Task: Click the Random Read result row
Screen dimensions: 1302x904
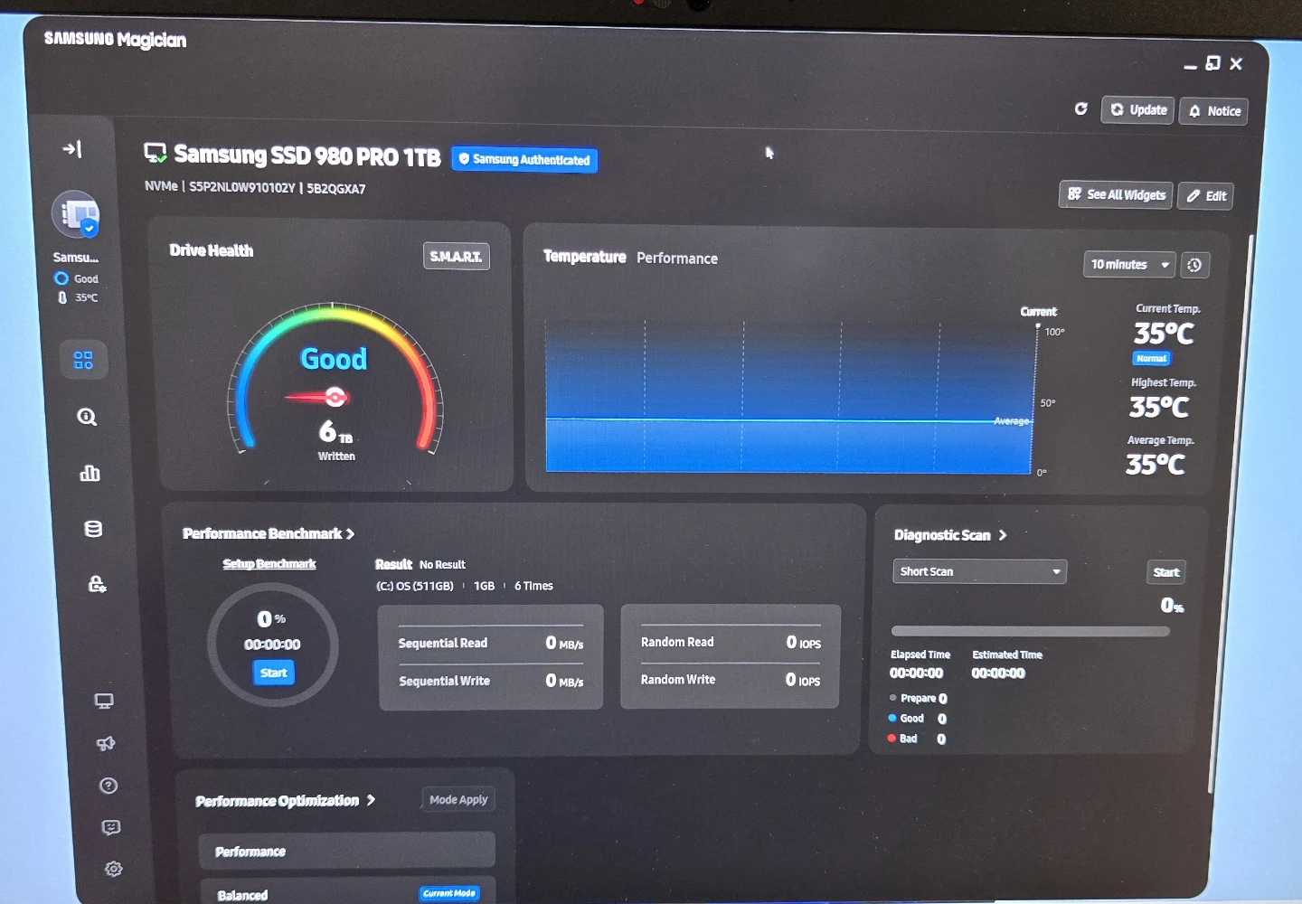Action: 731,643
